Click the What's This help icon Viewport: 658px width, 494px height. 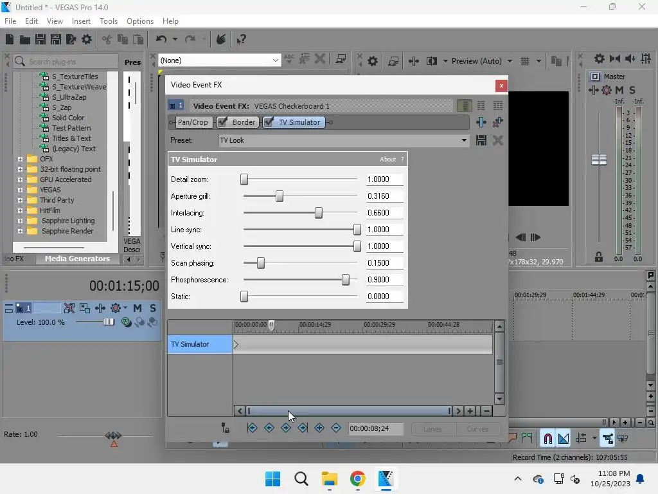pyautogui.click(x=242, y=39)
